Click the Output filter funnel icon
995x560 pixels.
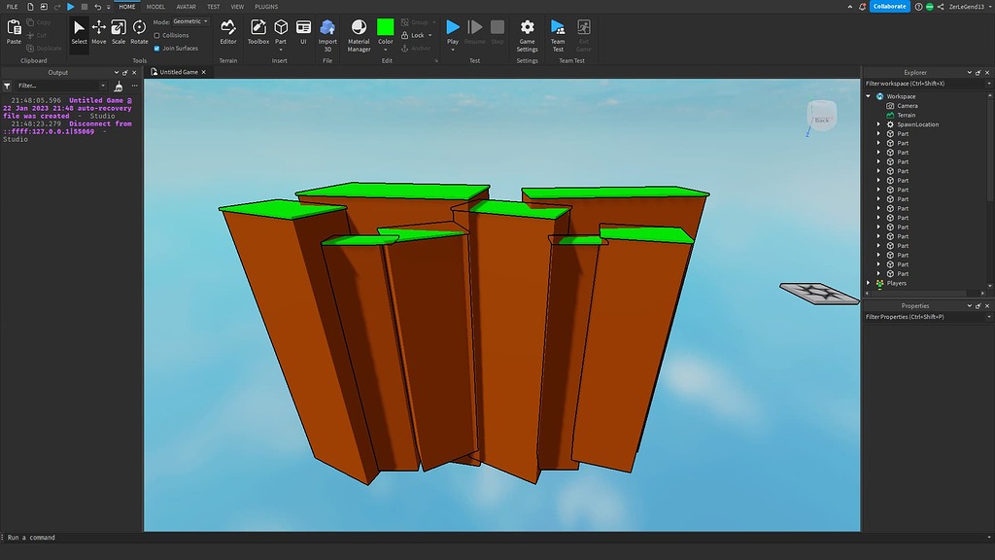pyautogui.click(x=7, y=86)
